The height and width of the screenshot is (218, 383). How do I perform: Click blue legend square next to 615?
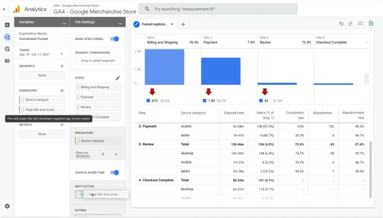148,101
